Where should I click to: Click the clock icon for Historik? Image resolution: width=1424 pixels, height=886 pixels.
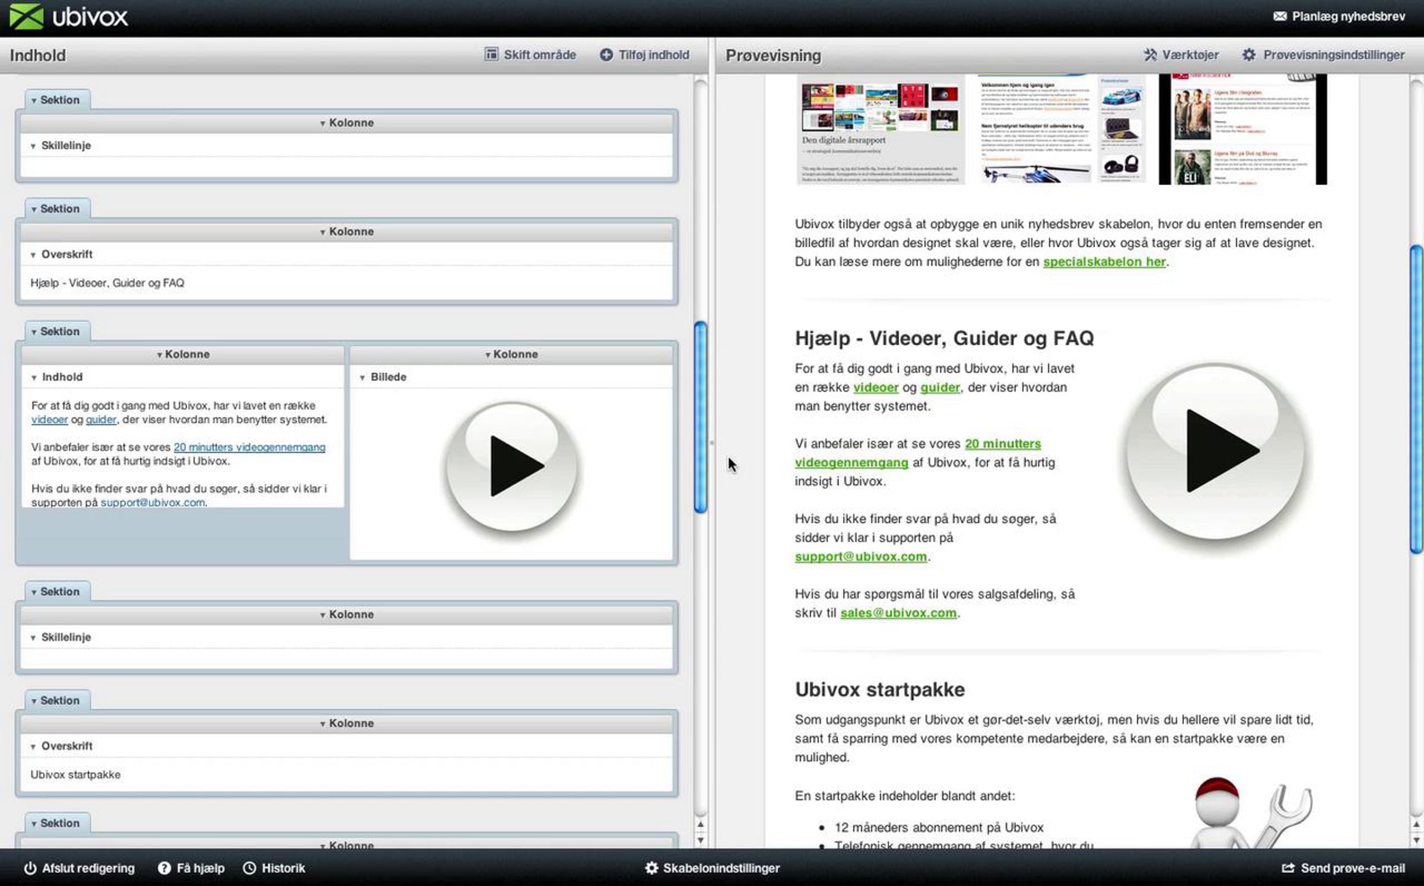pyautogui.click(x=250, y=868)
